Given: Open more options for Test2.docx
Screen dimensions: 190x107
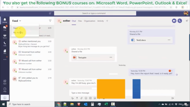Looking at the screenshot, I should 169,40.
